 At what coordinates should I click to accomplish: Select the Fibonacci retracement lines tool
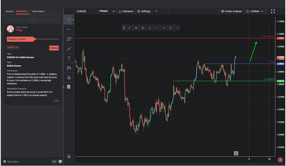click(x=69, y=39)
